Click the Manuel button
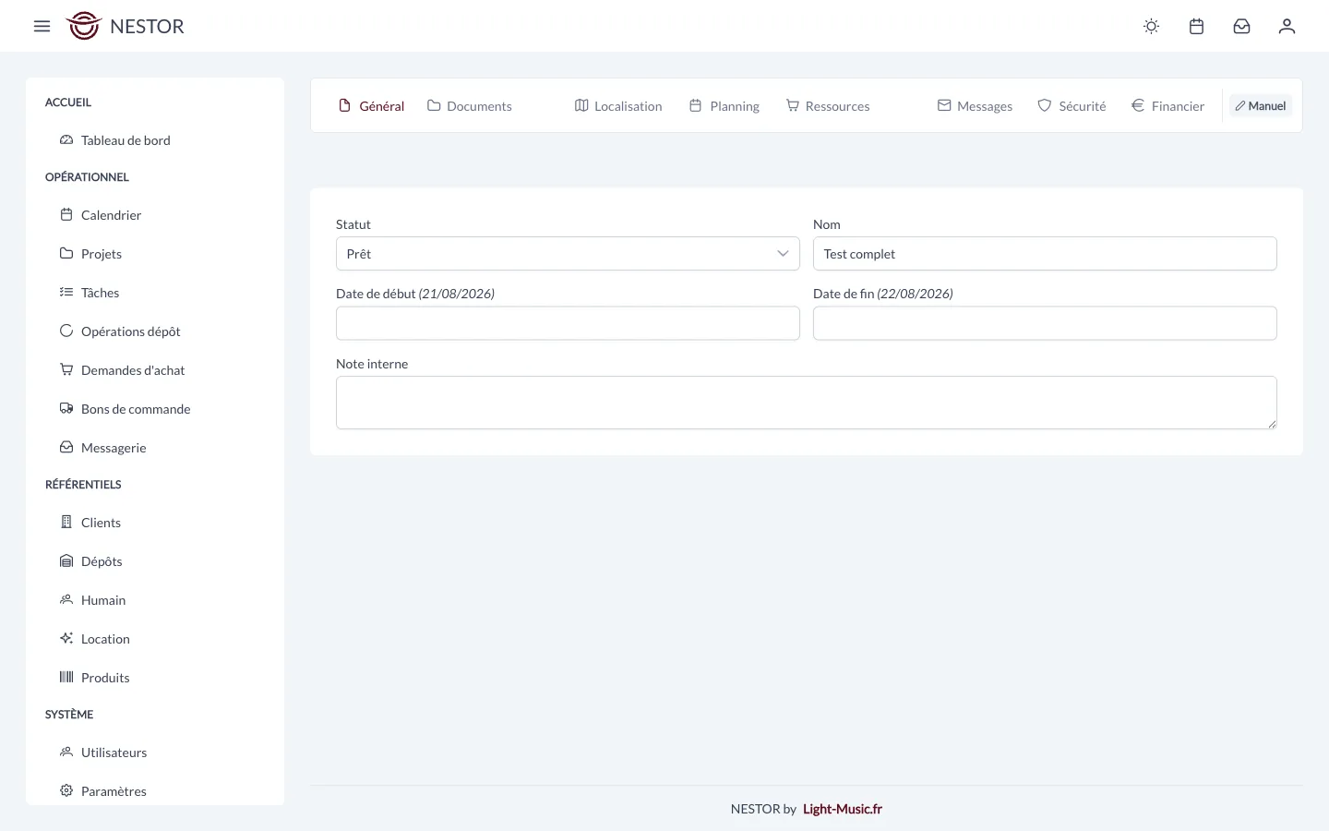 pos(1261,106)
